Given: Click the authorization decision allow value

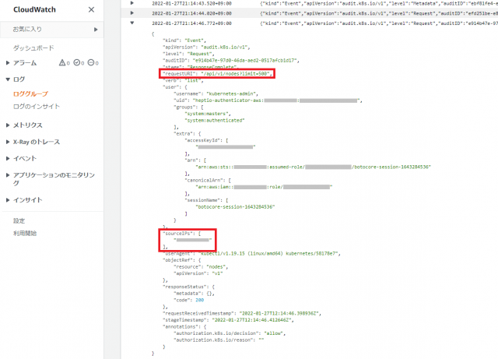Looking at the screenshot, I should (x=275, y=333).
